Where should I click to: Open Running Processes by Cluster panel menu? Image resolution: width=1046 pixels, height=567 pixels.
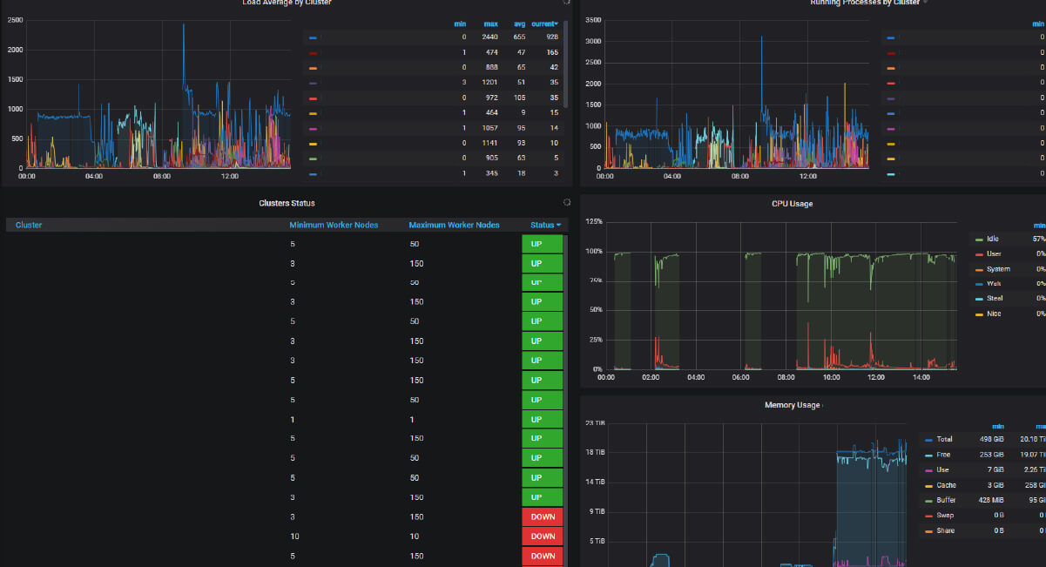[x=865, y=3]
